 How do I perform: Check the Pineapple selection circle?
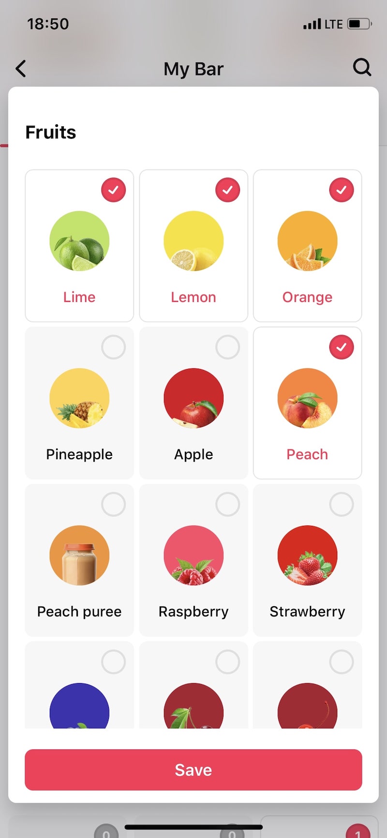tap(114, 347)
